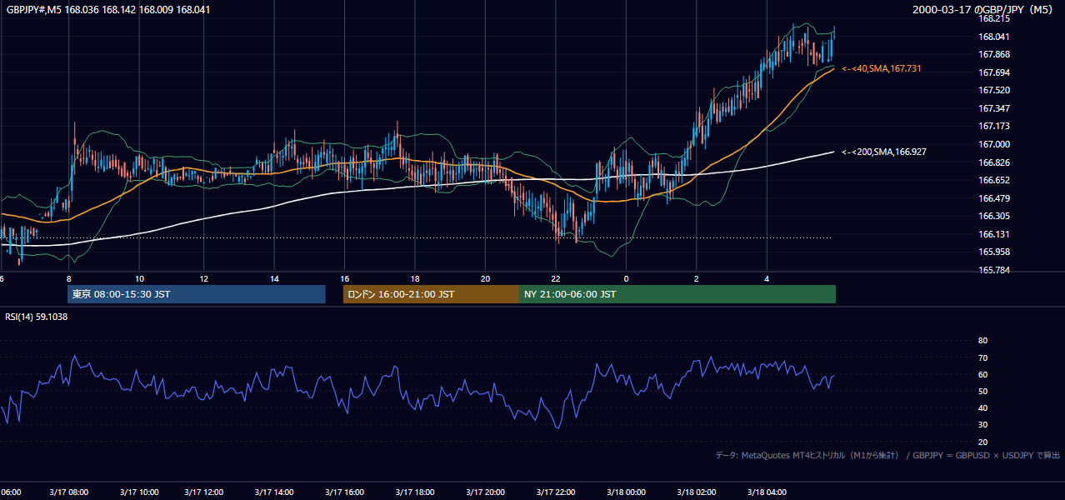Screen dimensions: 1065x500
Task: Click the 3/18 00:00 time axis label
Action: 627,492
